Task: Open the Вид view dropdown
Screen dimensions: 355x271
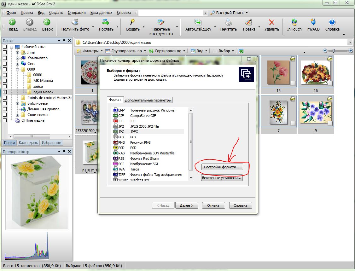Action: [x=199, y=51]
